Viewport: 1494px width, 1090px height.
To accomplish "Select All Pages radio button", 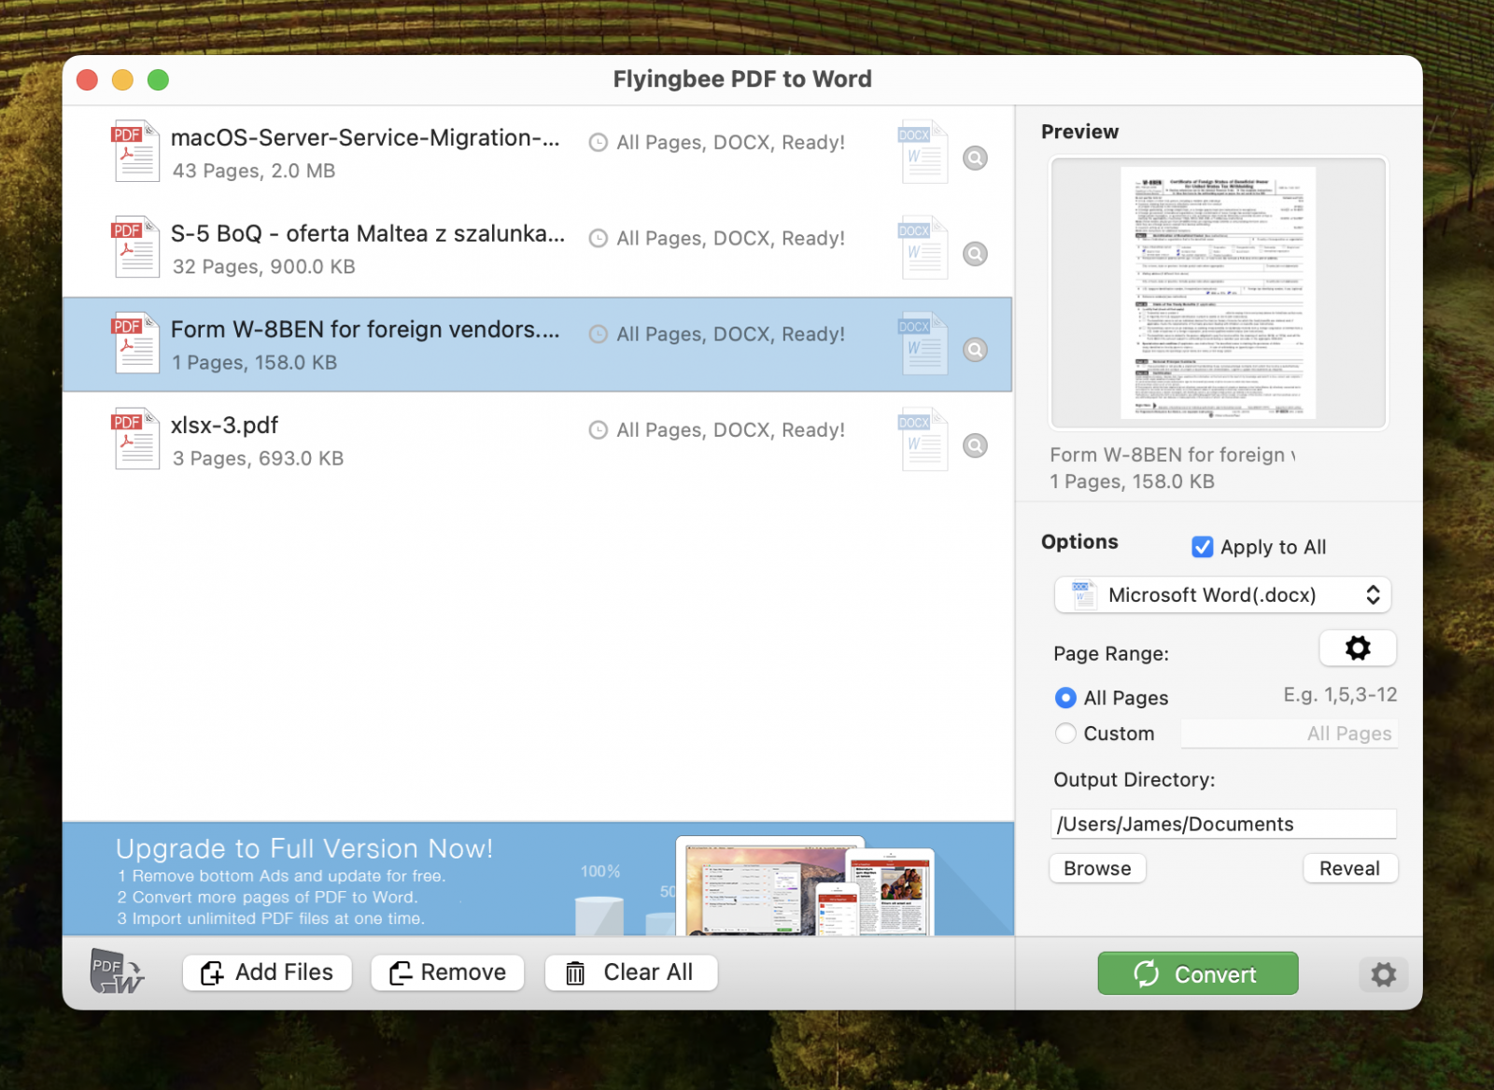I will pyautogui.click(x=1065, y=698).
